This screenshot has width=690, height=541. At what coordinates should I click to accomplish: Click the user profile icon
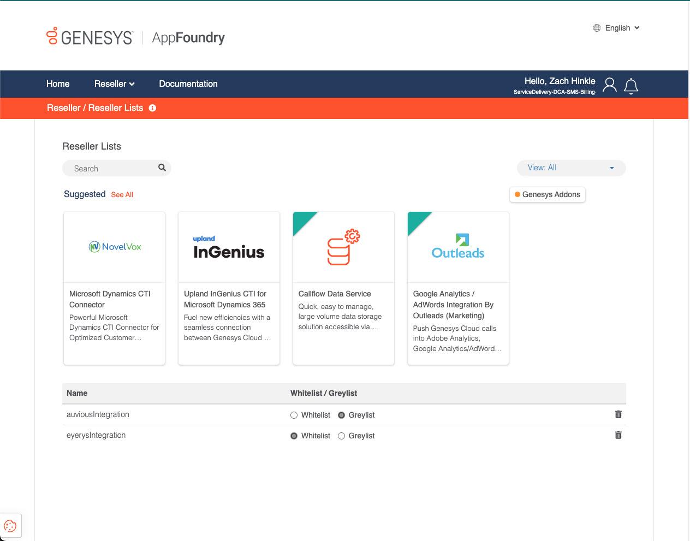pos(609,85)
